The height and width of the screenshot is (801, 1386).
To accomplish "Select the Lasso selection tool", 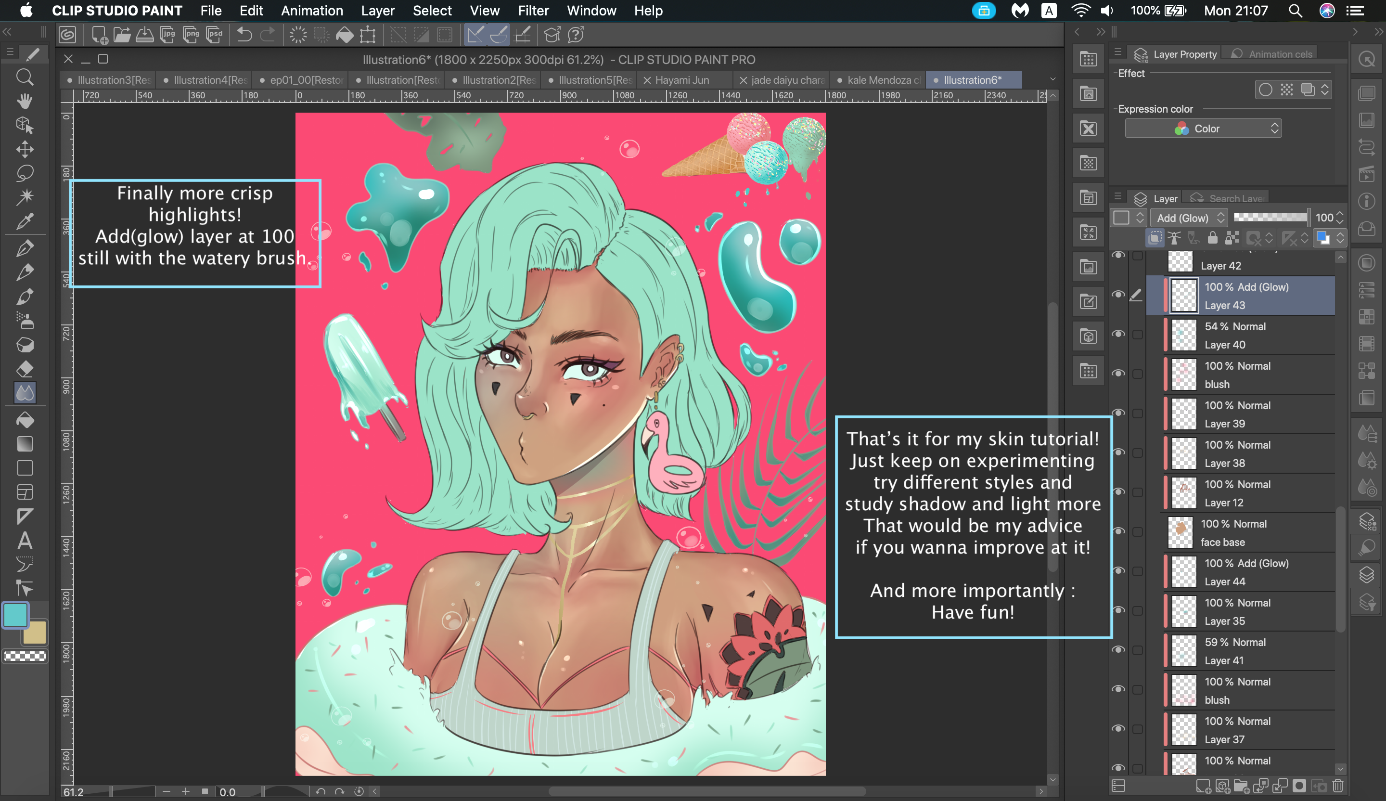I will pos(24,173).
